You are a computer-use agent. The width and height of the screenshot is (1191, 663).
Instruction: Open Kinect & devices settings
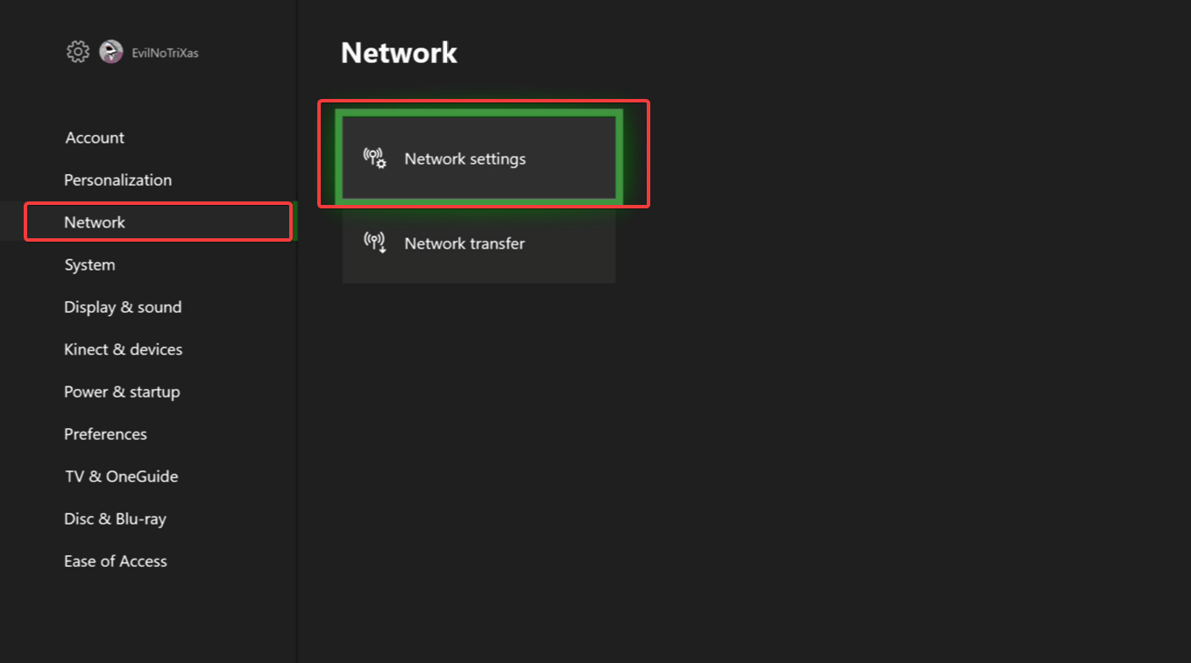click(123, 349)
